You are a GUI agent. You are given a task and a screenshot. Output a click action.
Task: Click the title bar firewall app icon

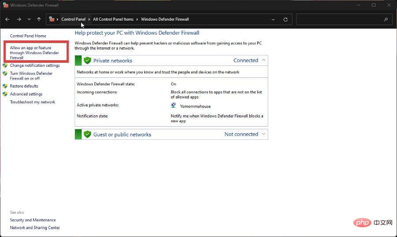(x=5, y=5)
